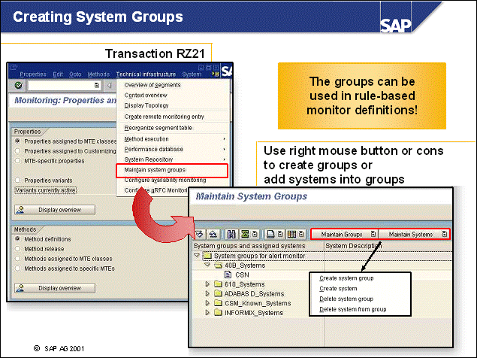Click Display overview button under Properties

55,209
